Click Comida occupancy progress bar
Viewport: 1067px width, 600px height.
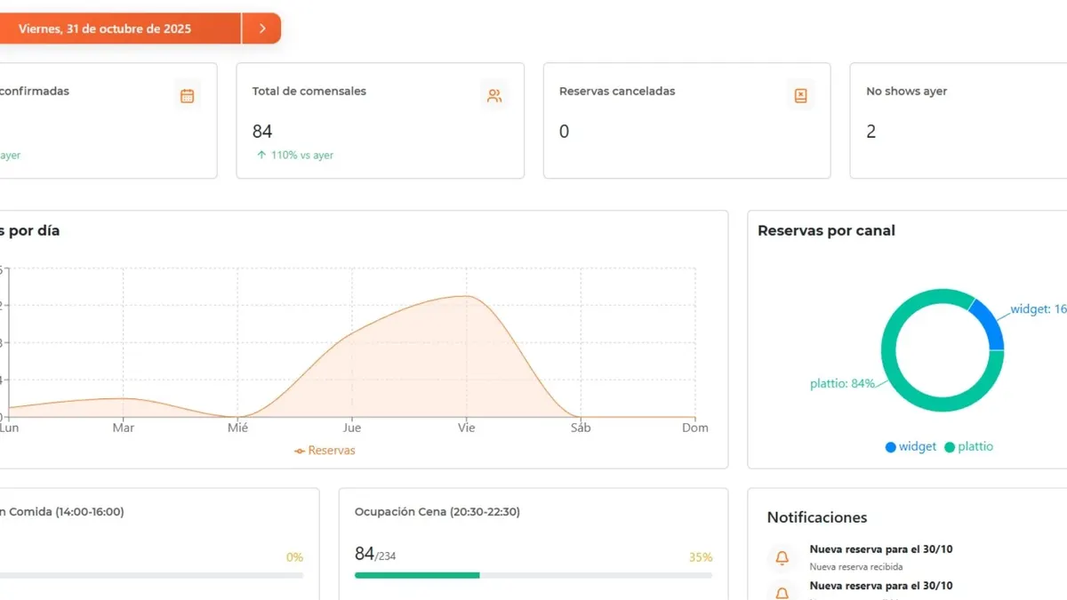click(151, 575)
